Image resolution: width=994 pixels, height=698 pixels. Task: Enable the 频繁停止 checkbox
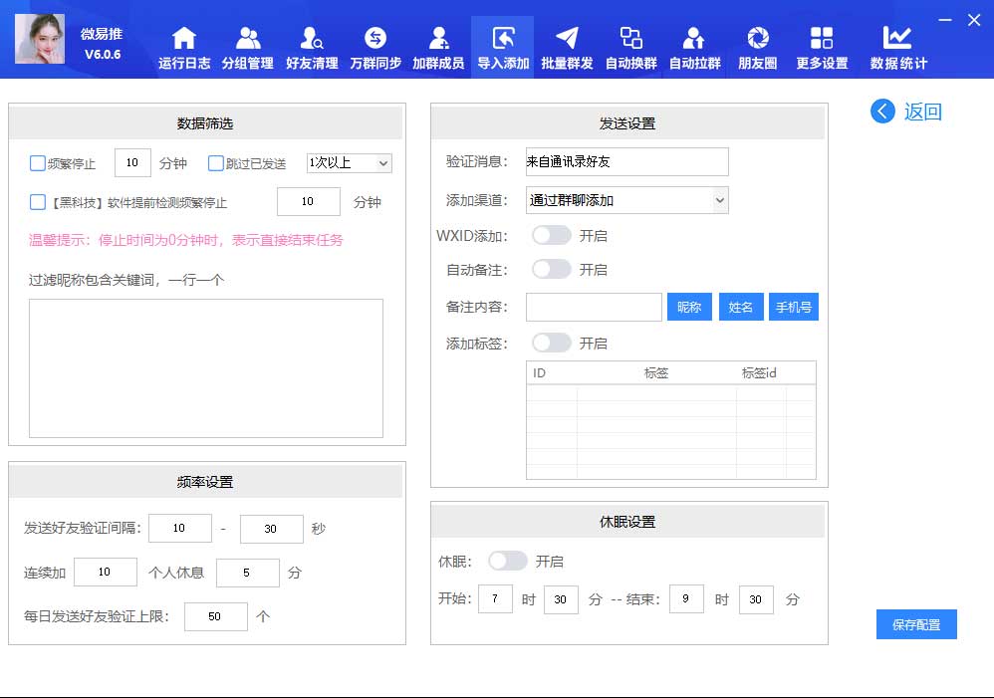(38, 163)
